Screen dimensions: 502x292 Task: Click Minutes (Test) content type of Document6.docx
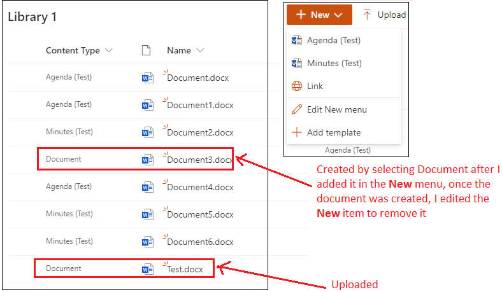click(69, 241)
